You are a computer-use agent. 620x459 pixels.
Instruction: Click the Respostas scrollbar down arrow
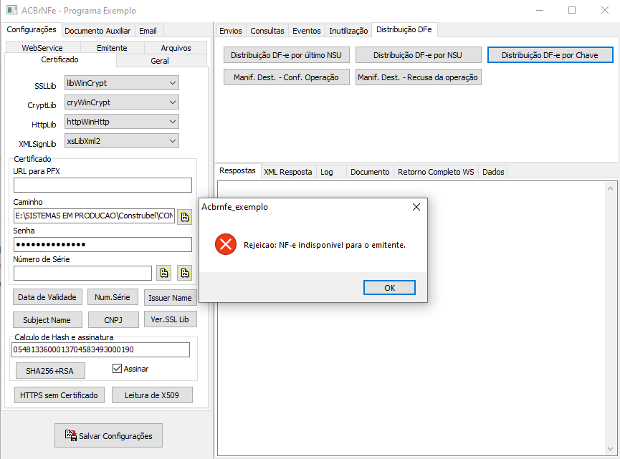click(x=610, y=449)
